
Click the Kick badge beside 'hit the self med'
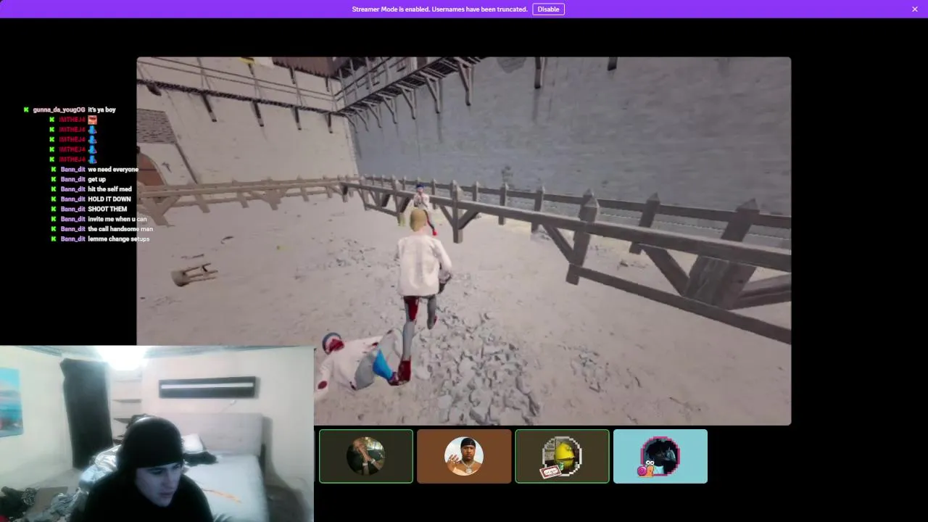pos(52,189)
